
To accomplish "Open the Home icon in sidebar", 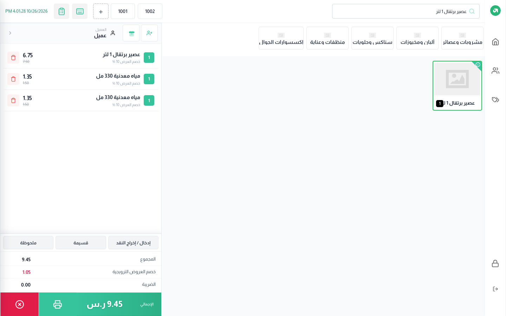I will coord(495,42).
